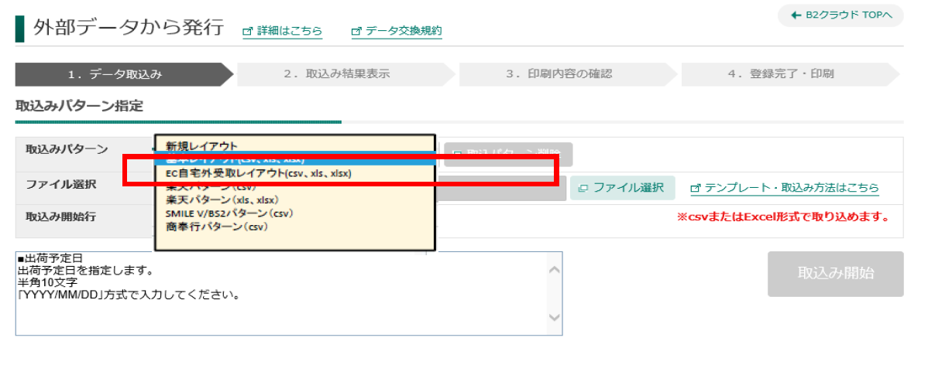Click the back arrow icon on B2クラウド TOPへ
This screenshot has height=365, width=928.
[796, 15]
